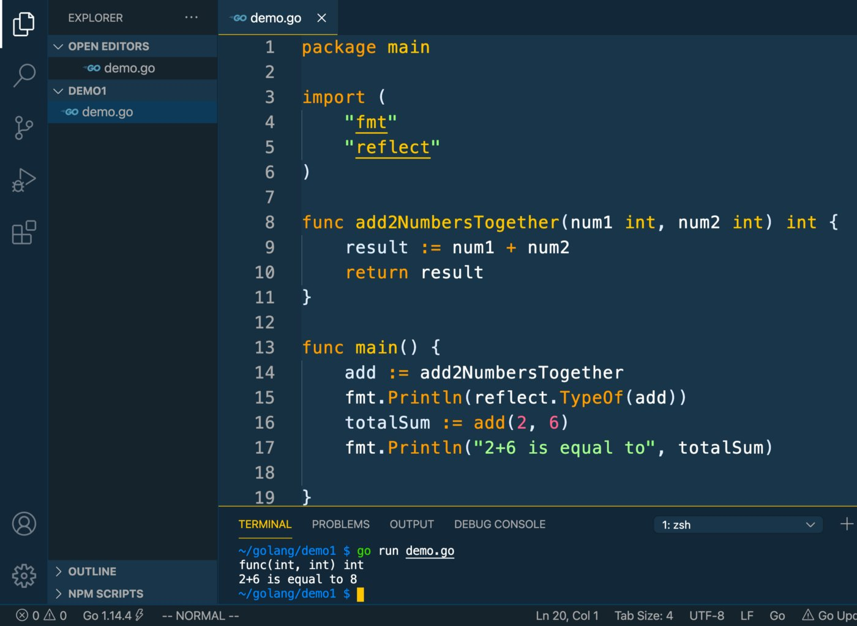
Task: Click the "fmt" import link on line 4
Action: click(371, 123)
